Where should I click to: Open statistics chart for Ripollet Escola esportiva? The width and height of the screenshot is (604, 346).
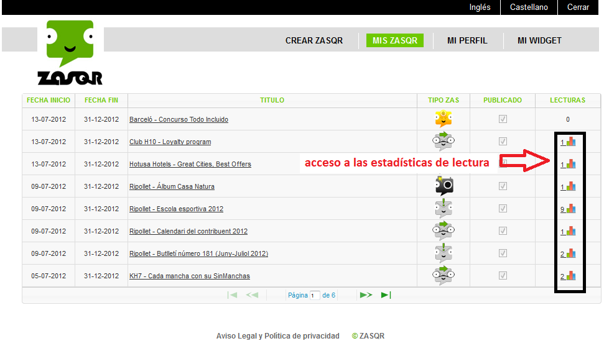(571, 209)
